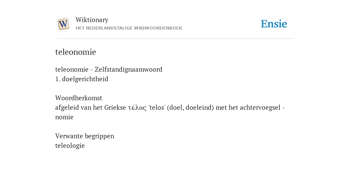This screenshot has height=174, width=349.
Task: Click the suffix 'nomie' on its own line
Action: [64, 117]
